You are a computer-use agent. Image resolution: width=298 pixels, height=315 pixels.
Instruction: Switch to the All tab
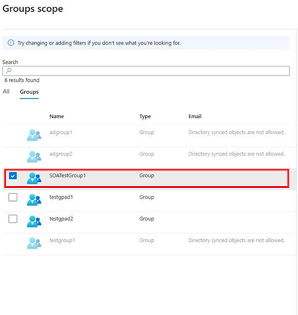point(6,91)
